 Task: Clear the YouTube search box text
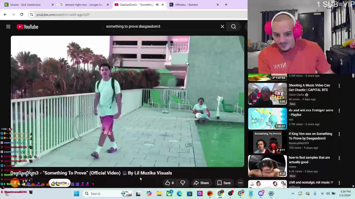coord(222,27)
